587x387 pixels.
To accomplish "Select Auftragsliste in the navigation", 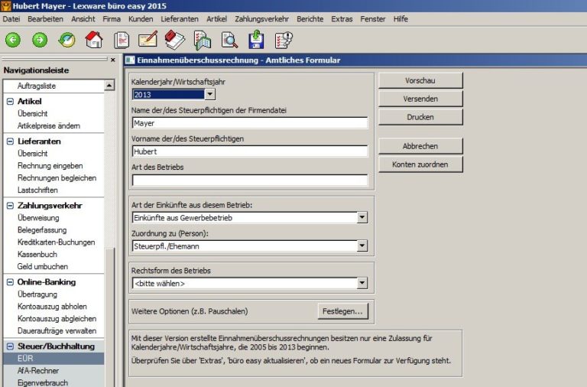I will tap(37, 86).
